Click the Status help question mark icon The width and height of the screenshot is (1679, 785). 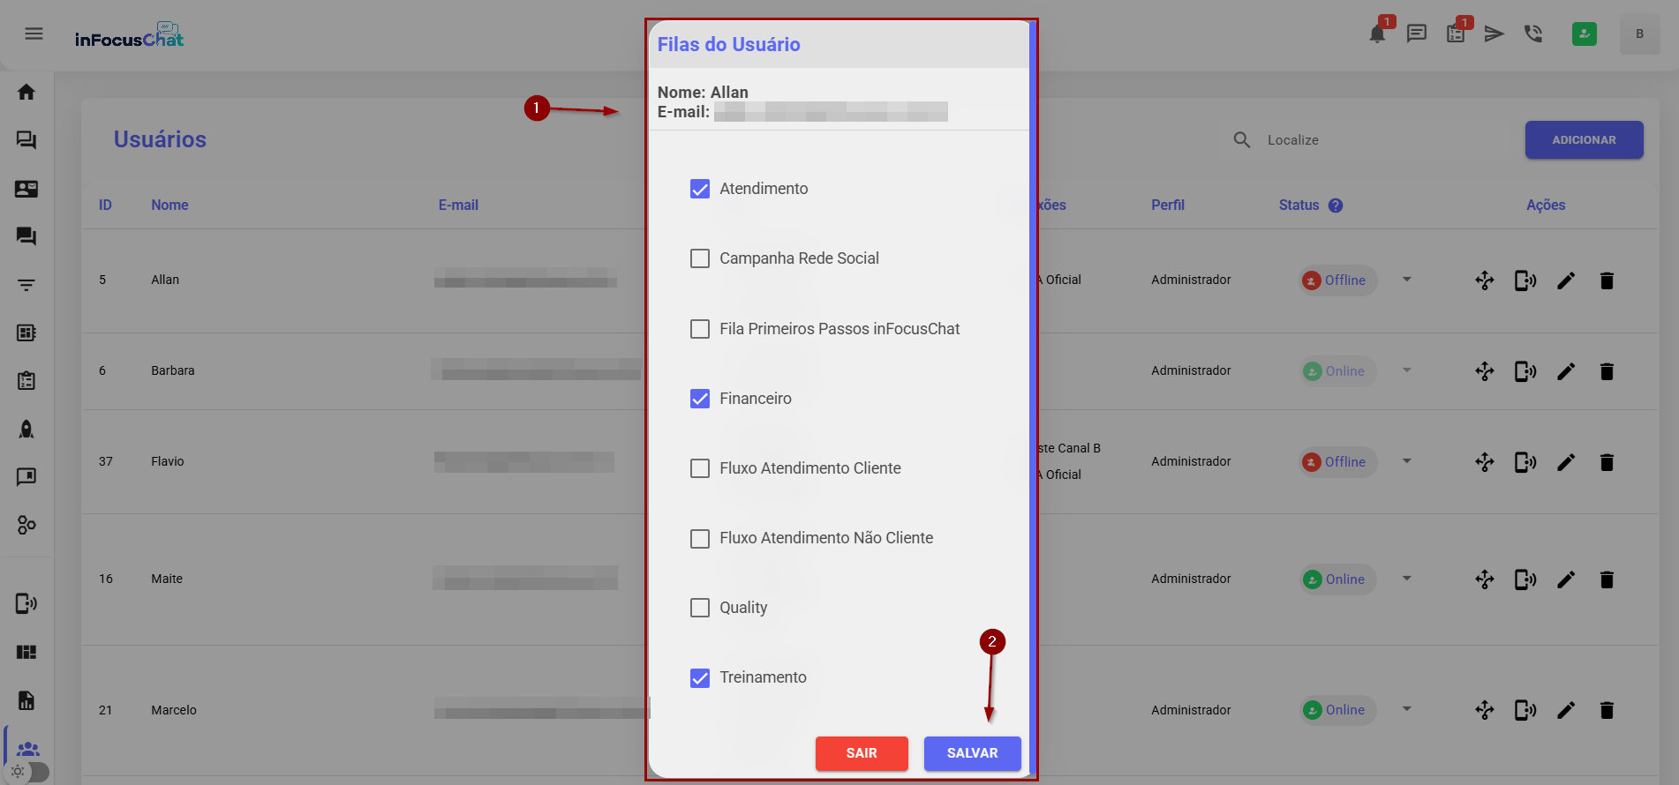[x=1336, y=206]
